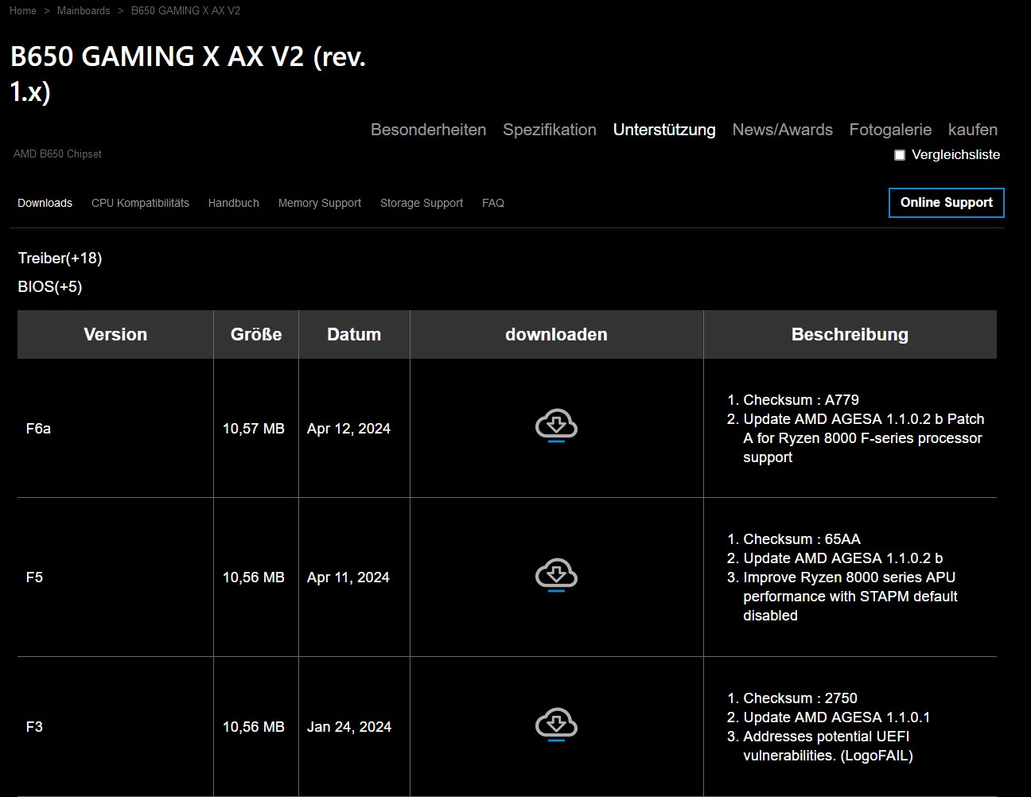Click the downloaden column header
The image size is (1031, 797).
(x=556, y=334)
